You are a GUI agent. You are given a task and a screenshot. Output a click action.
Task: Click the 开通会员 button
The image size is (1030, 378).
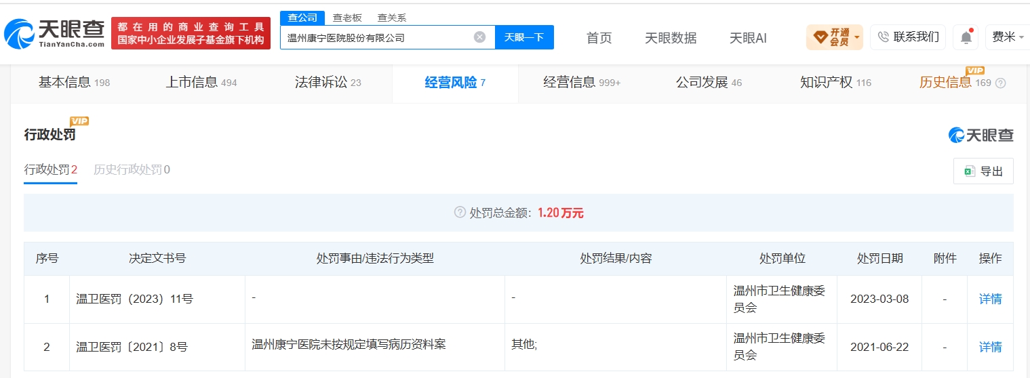point(834,37)
